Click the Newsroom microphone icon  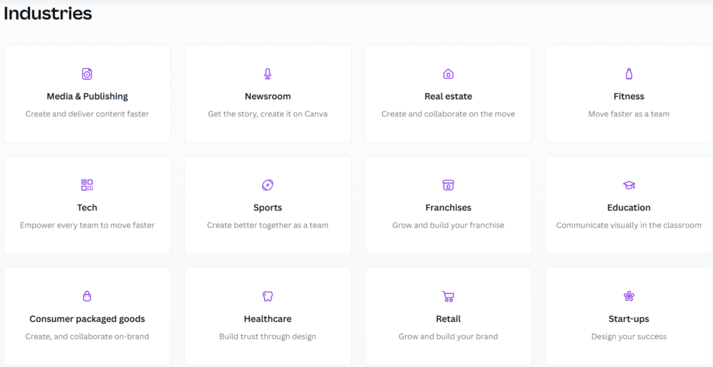click(x=267, y=74)
